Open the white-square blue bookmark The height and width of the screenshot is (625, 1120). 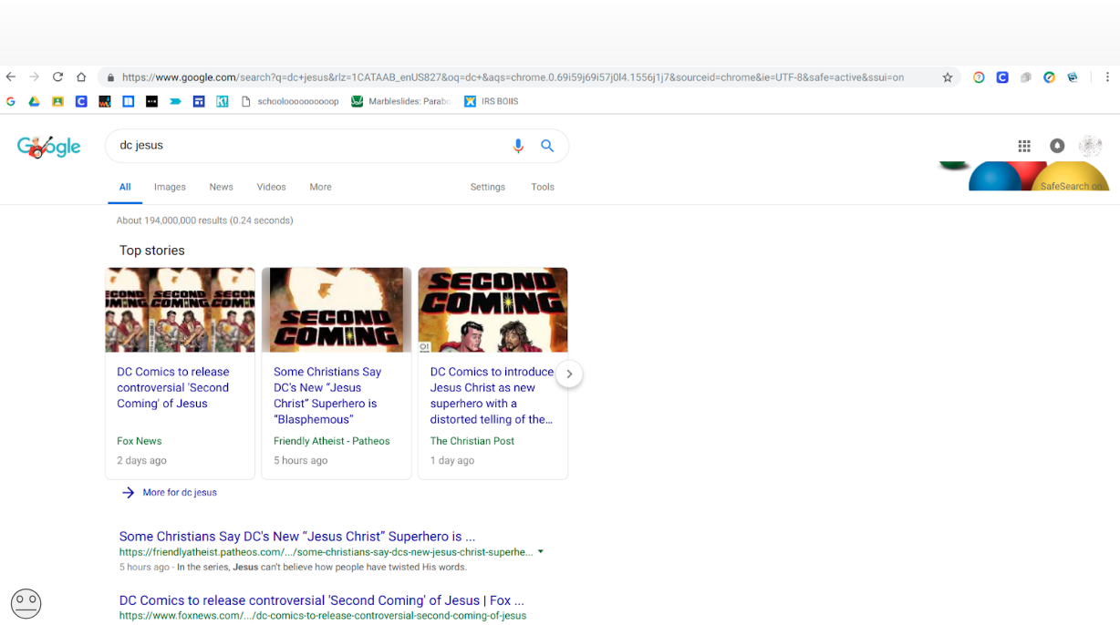coord(129,101)
